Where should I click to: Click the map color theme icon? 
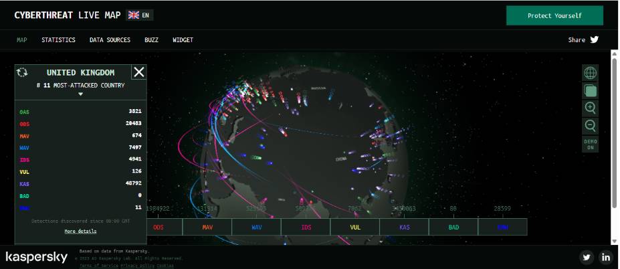590,90
